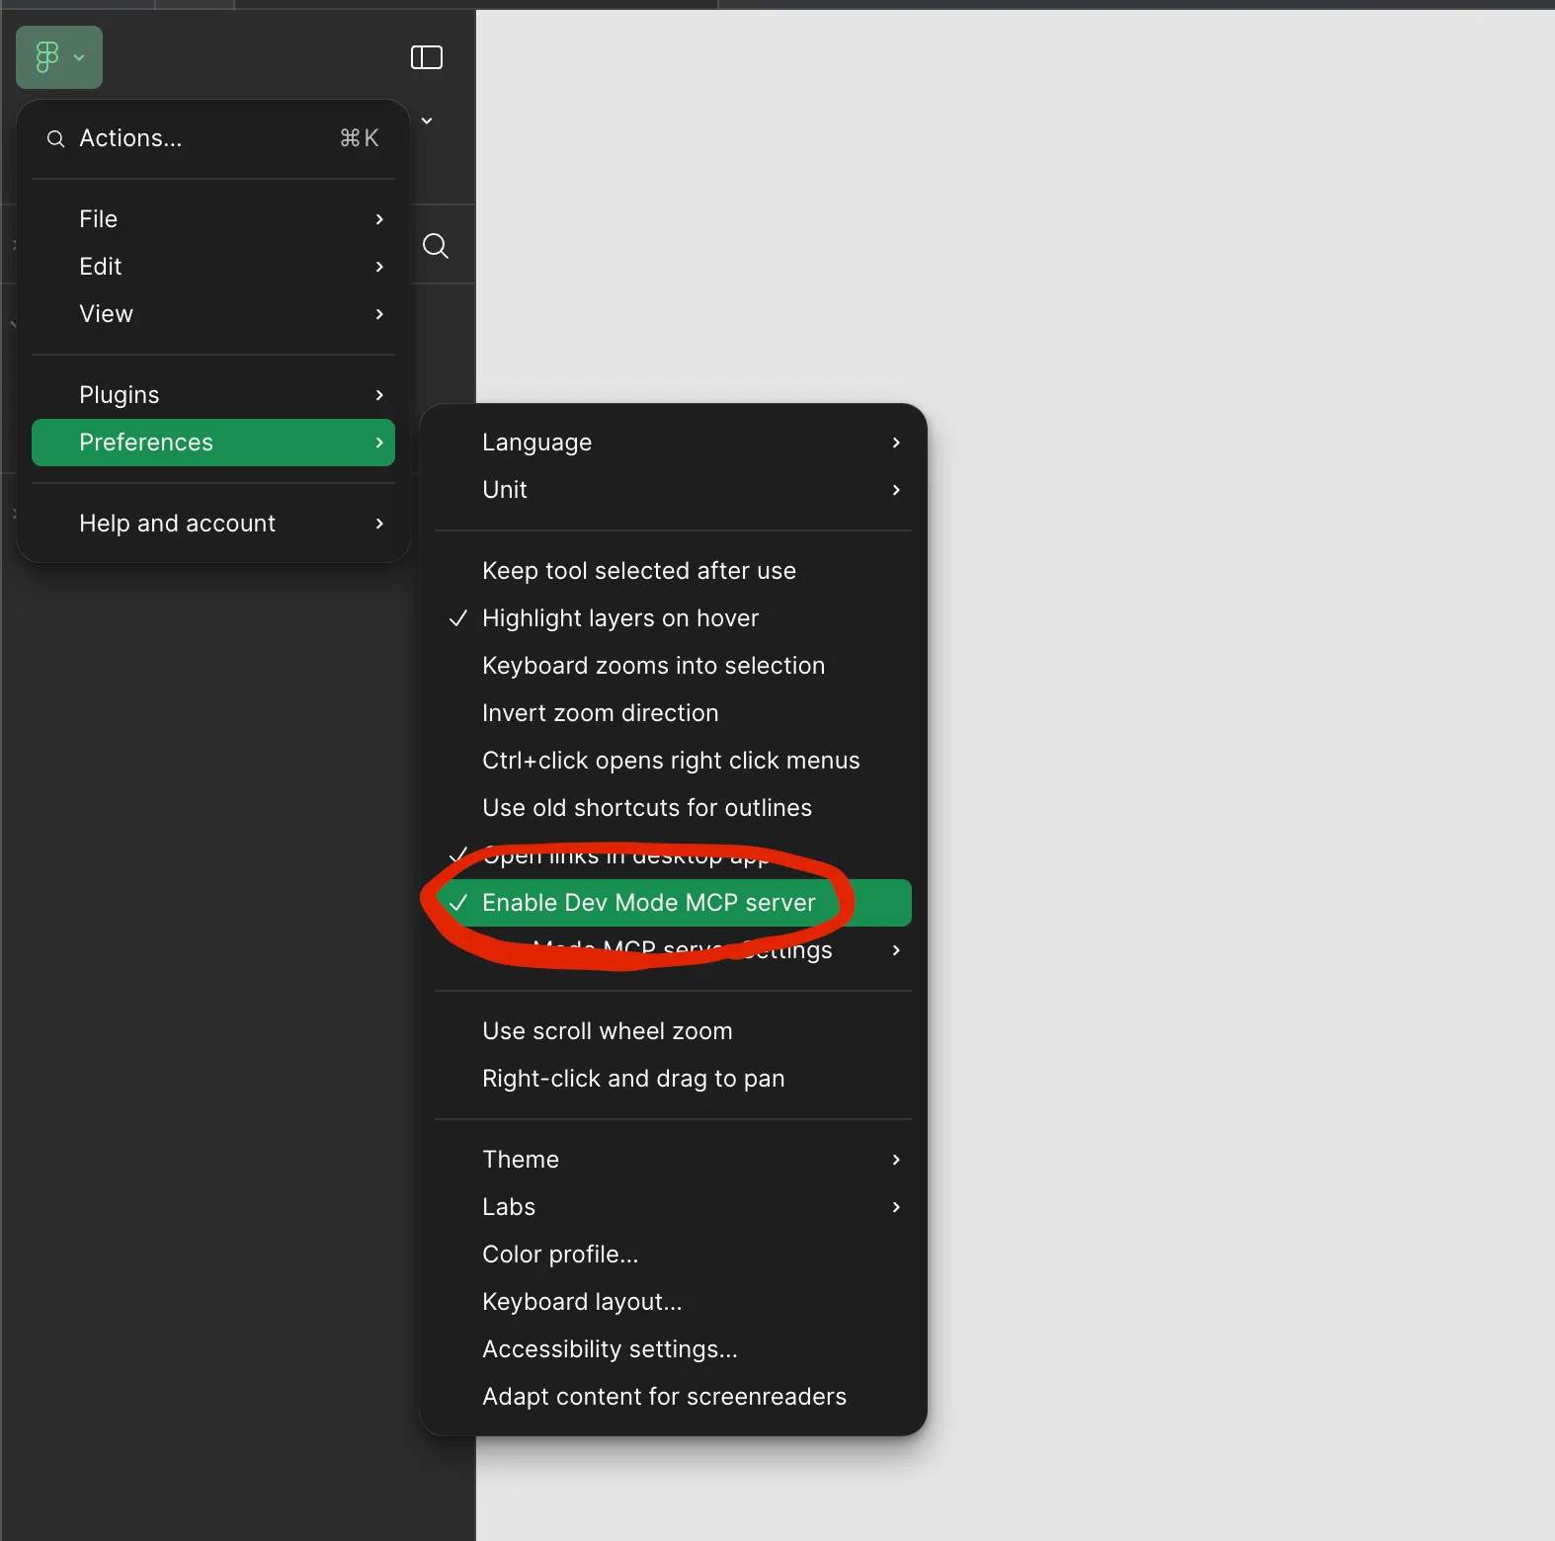This screenshot has width=1555, height=1541.
Task: Expand the Language submenu
Action: (673, 443)
